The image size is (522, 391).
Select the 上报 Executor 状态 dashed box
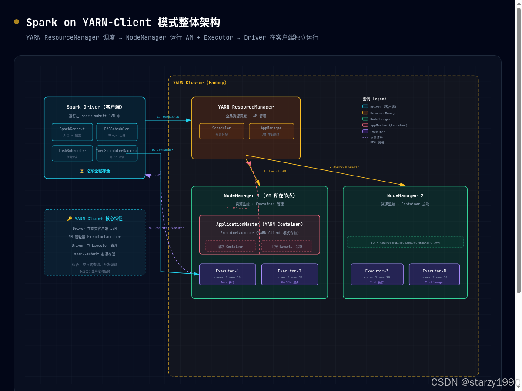tap(287, 246)
